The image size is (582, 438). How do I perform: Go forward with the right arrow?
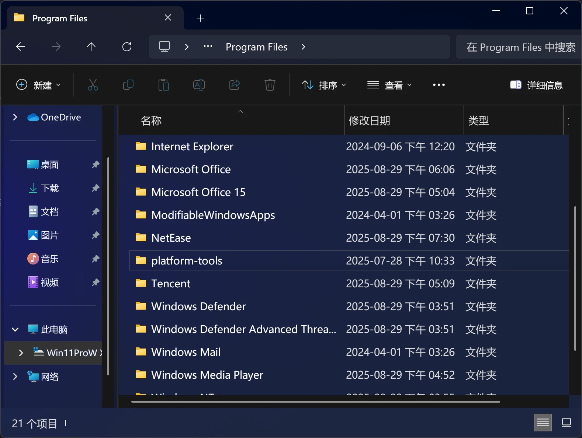[x=56, y=47]
